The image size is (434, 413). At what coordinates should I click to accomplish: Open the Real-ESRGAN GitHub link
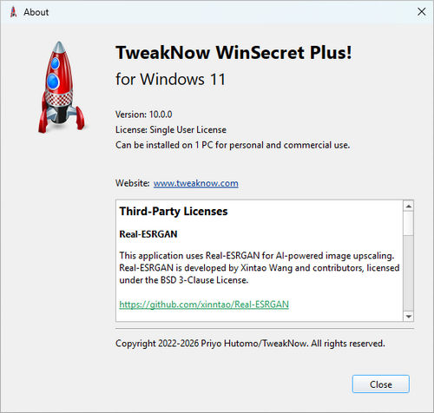coord(204,305)
